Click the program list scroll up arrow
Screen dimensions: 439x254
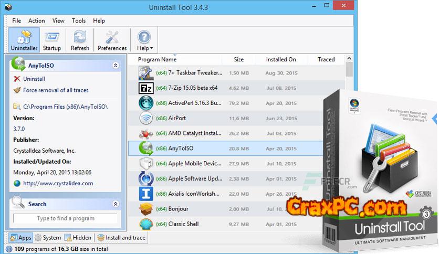(x=349, y=58)
